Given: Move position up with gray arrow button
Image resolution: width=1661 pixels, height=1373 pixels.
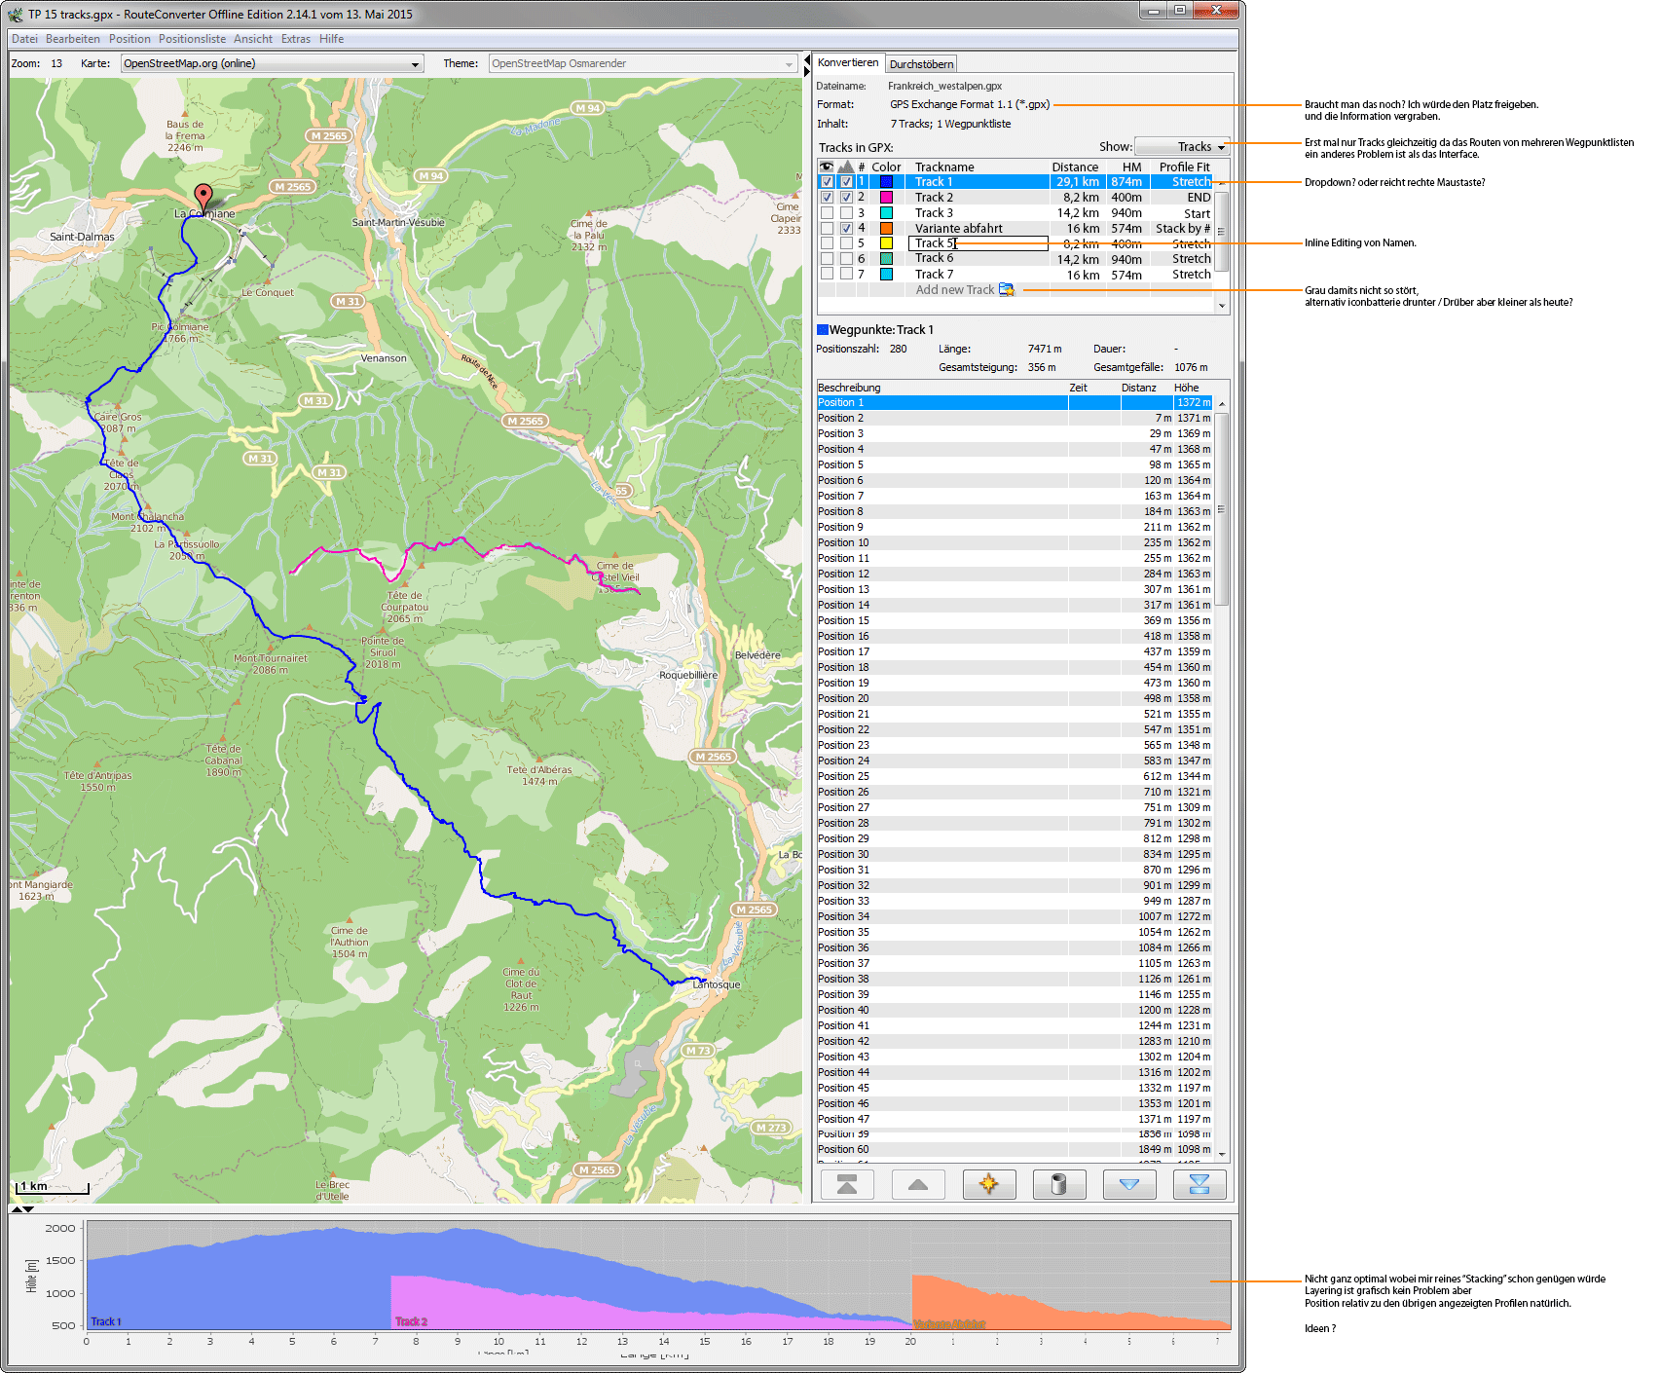Looking at the screenshot, I should click(x=917, y=1184).
